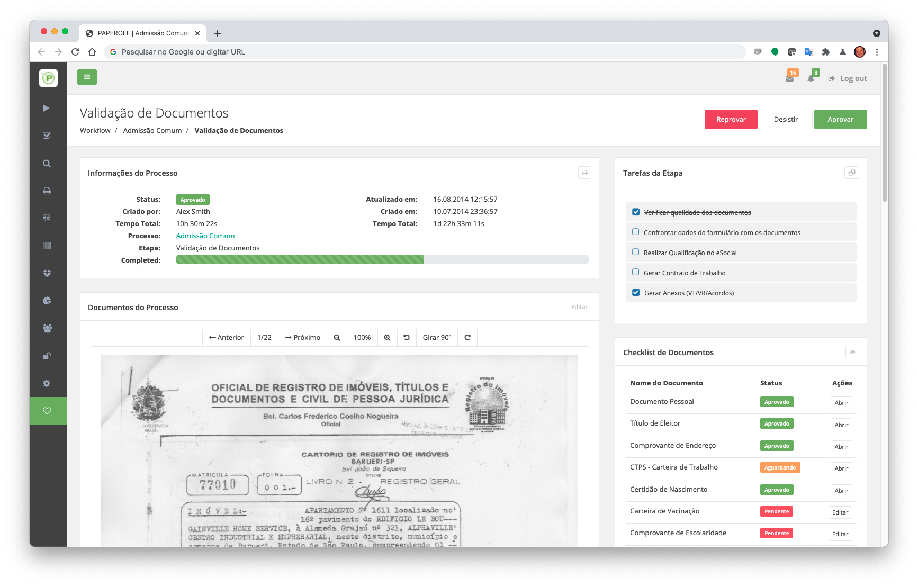
Task: Click the red Reprovar button
Action: tap(731, 120)
